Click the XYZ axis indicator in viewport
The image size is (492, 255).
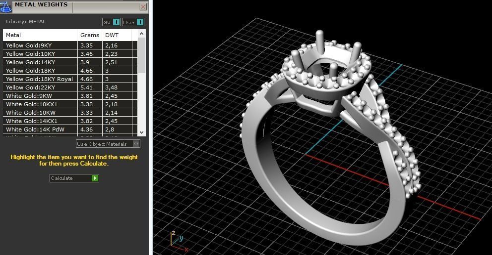179,242
